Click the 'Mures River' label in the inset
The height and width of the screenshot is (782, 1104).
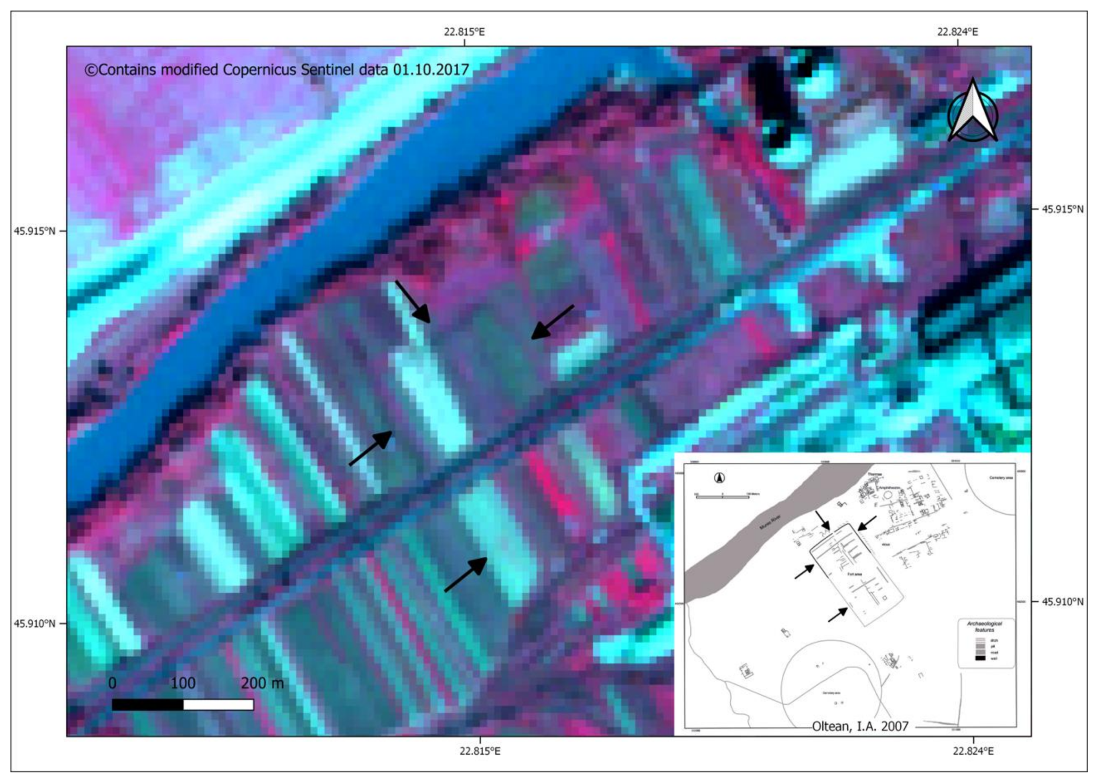[770, 523]
